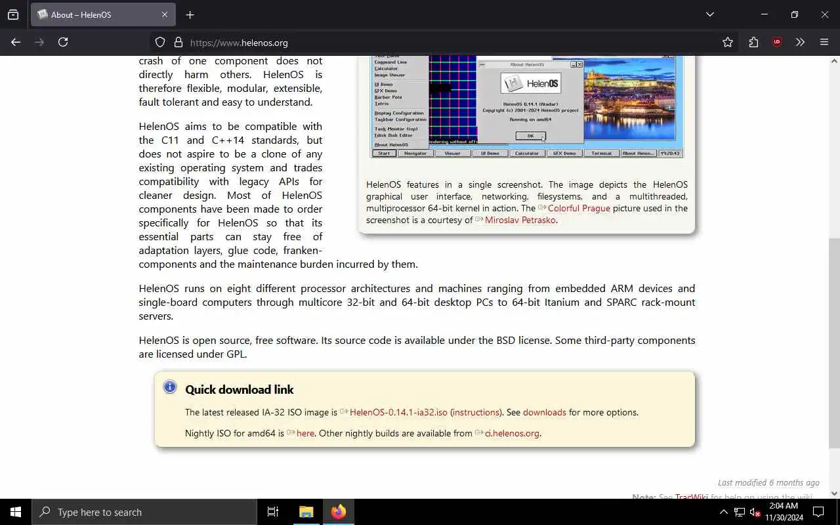Image resolution: width=840 pixels, height=525 pixels.
Task: Click the Firefox View icon
Action: pos(13,14)
